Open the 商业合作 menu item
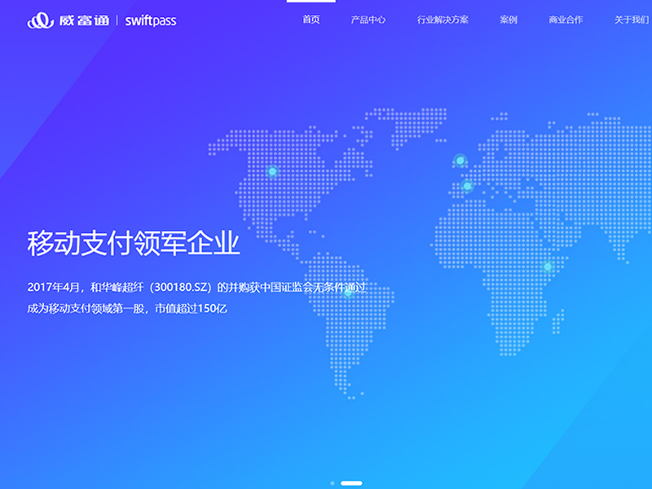 click(566, 20)
